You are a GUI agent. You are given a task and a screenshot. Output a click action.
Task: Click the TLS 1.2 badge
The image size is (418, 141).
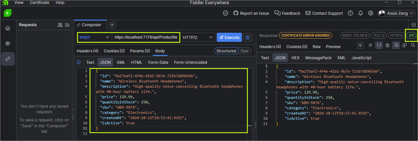(x=379, y=35)
